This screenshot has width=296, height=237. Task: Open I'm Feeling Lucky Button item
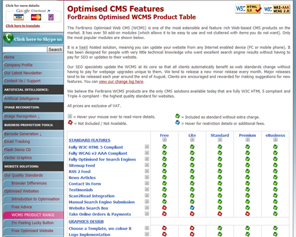click(33, 223)
